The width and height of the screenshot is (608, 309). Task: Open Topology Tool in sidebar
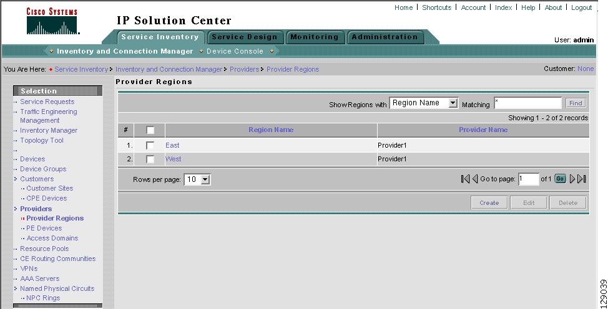[42, 141]
